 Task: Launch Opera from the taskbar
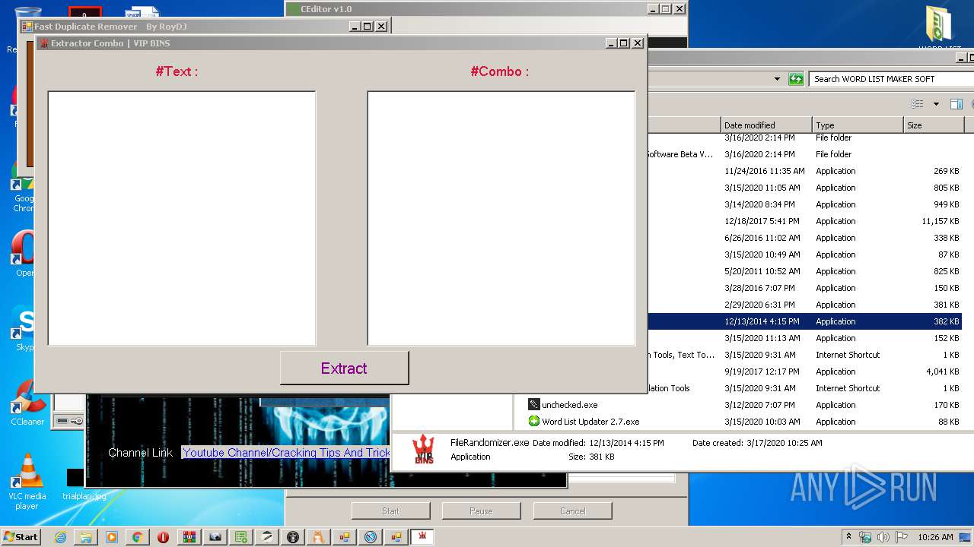(164, 537)
